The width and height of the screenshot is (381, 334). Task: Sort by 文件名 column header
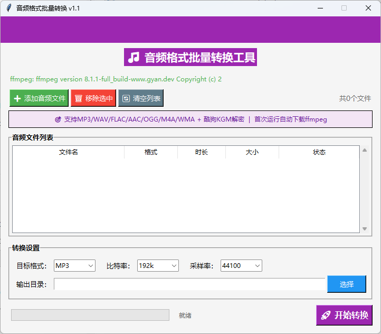(68, 152)
